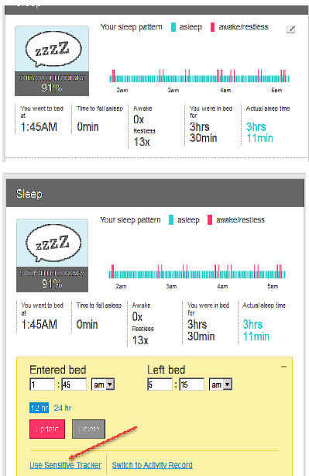Click the gray Delete button
Viewport: 309px width, 476px height.
88,429
